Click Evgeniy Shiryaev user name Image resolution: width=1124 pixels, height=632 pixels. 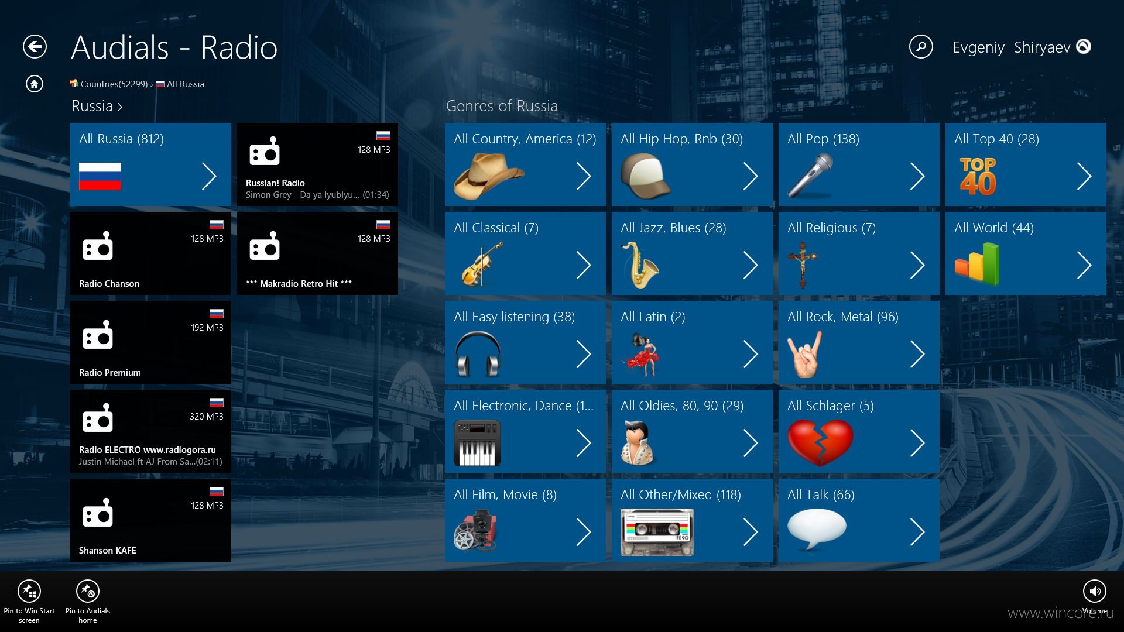(x=1011, y=47)
